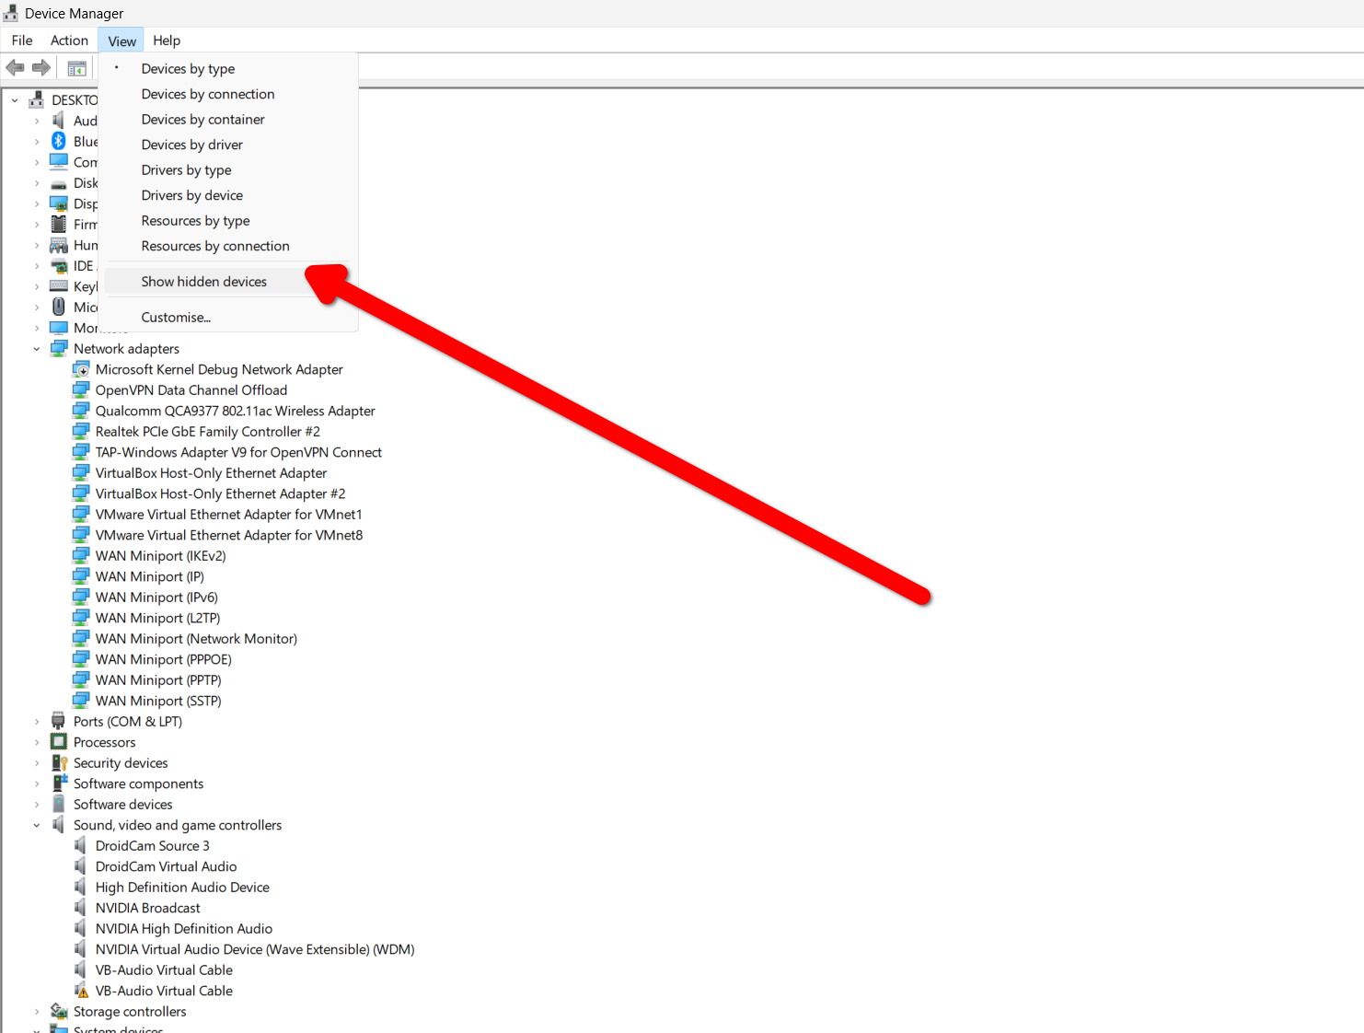Click the Back navigation arrow

[15, 66]
